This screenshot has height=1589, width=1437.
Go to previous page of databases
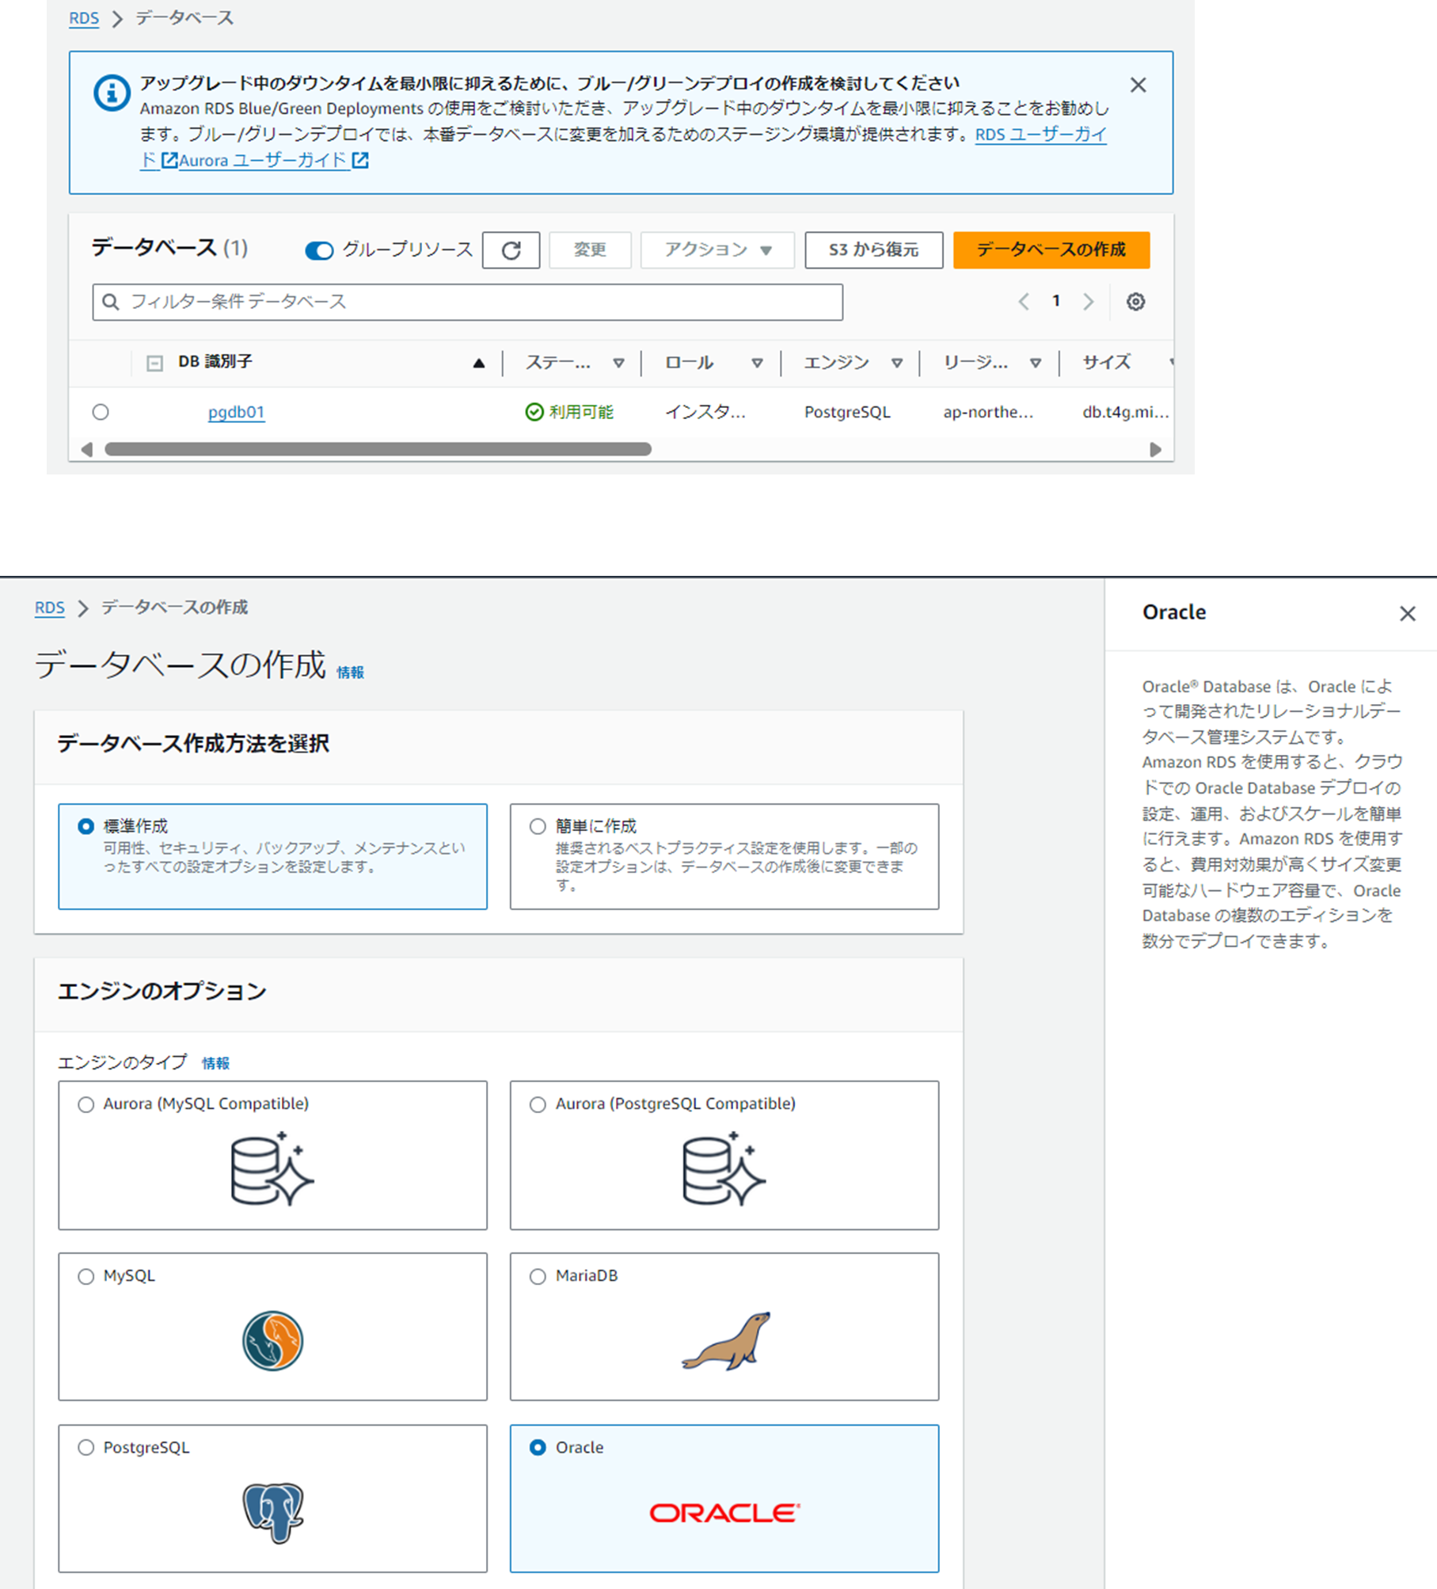tap(1024, 302)
